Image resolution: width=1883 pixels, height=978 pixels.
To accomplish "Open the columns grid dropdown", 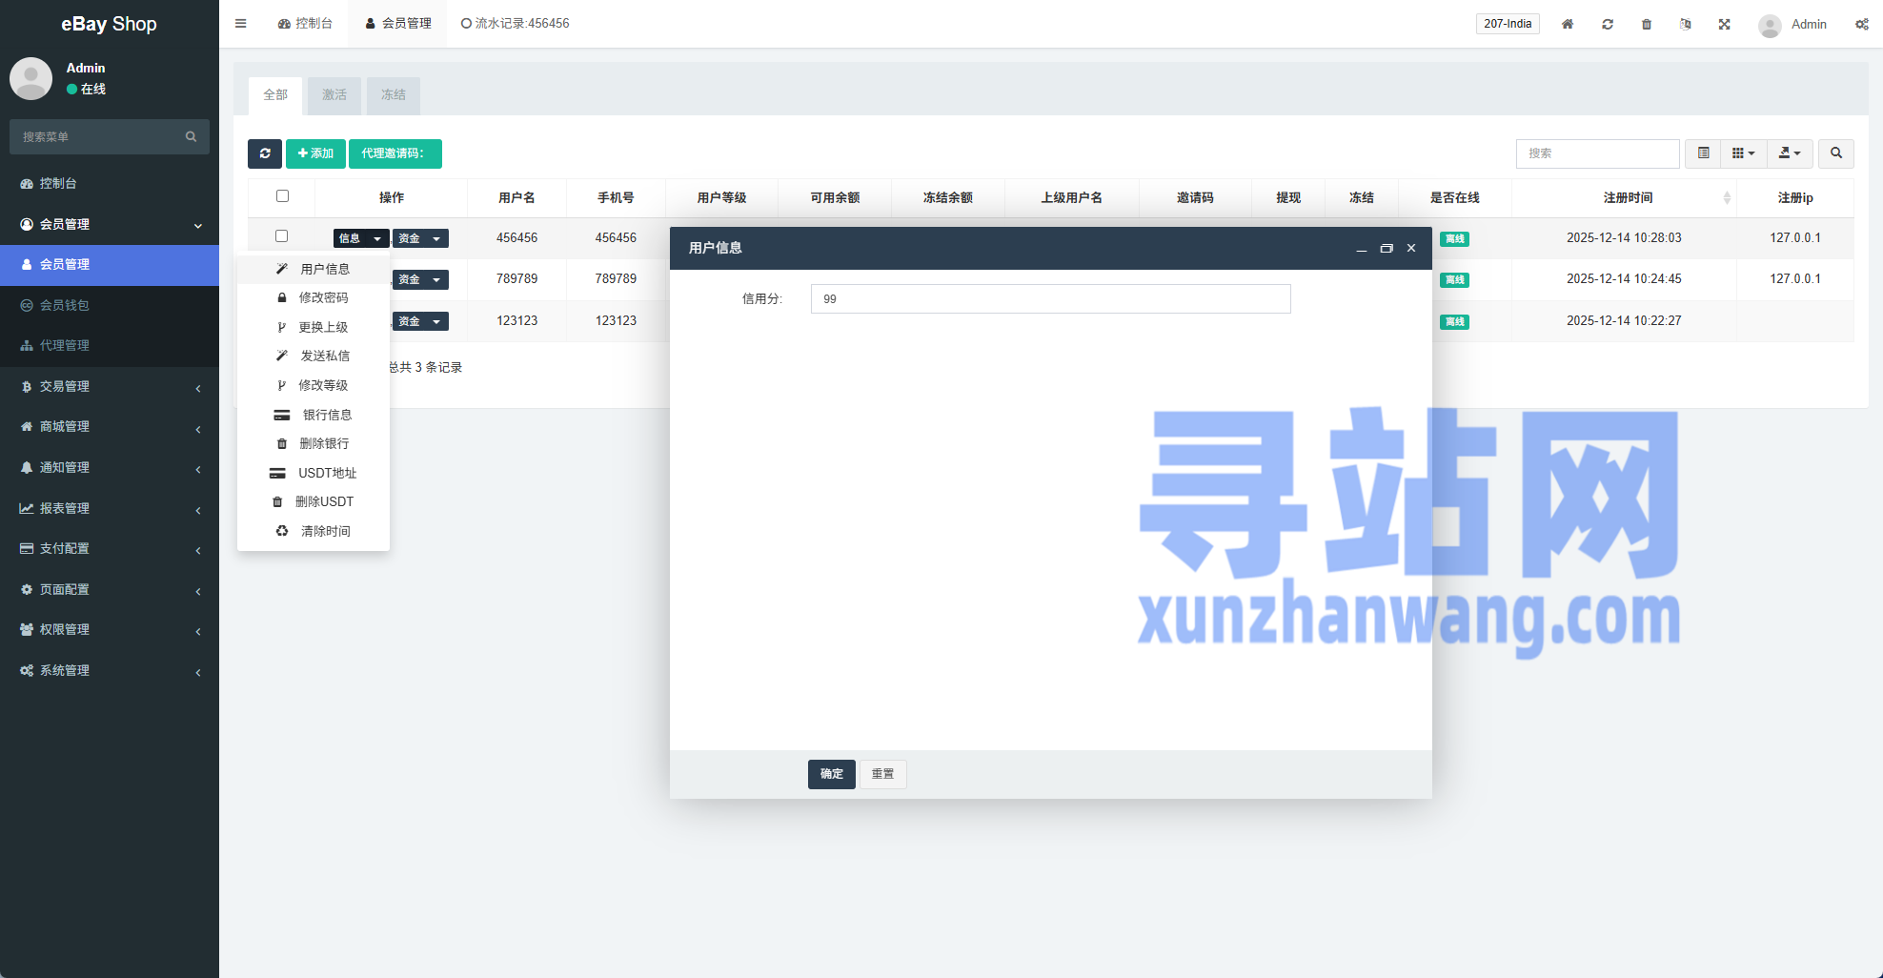I will pos(1743,153).
